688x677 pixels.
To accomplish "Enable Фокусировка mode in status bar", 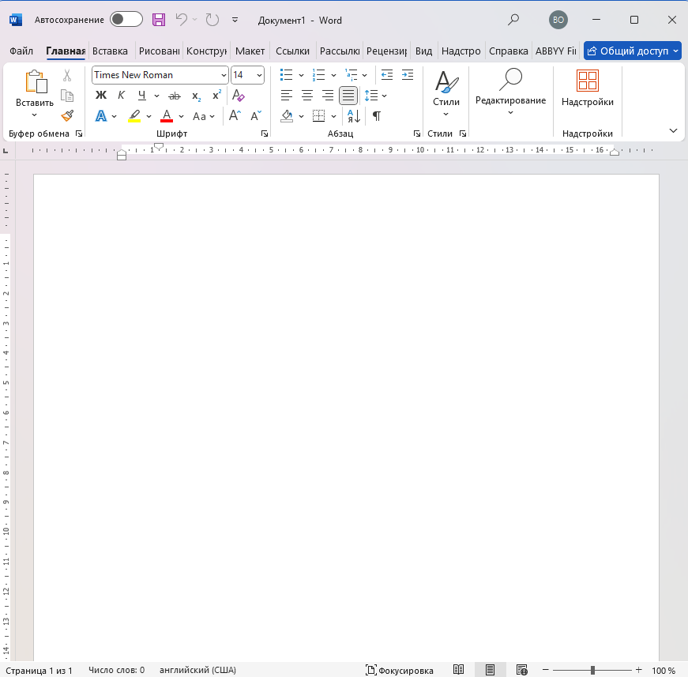I will [x=400, y=671].
